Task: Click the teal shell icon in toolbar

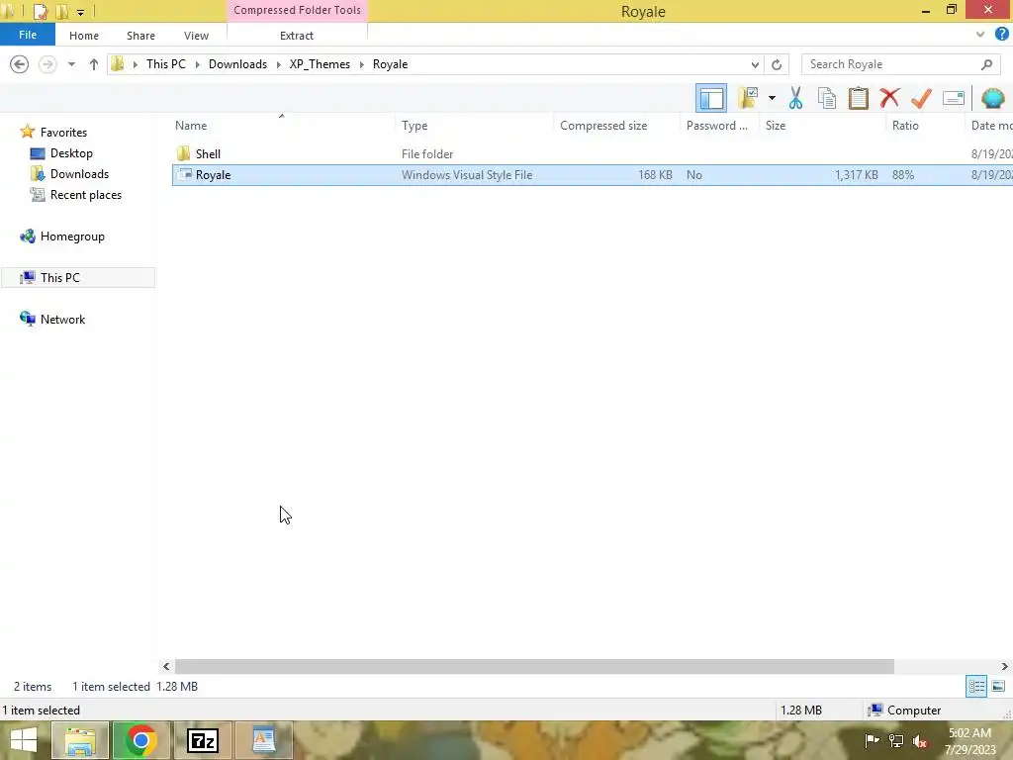Action: pos(993,98)
